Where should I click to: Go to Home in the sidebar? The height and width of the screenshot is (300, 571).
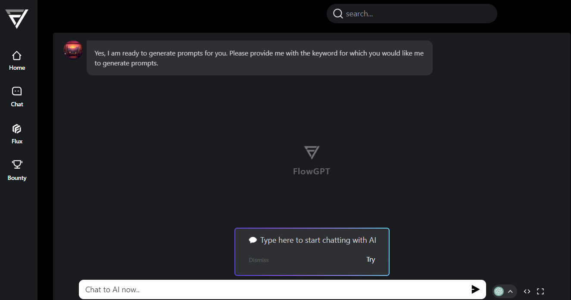(x=17, y=61)
